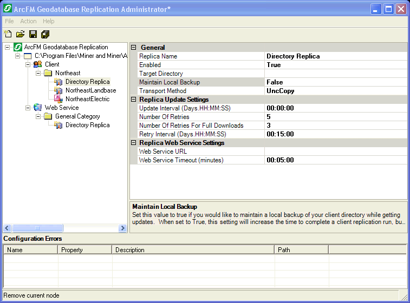The image size is (410, 303).
Task: Click the Save All toolbar icon
Action: (x=45, y=34)
